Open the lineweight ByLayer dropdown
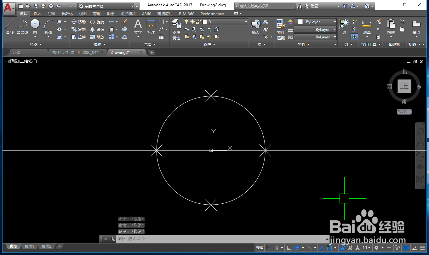Screen dimensions: 429x255 tap(315, 29)
